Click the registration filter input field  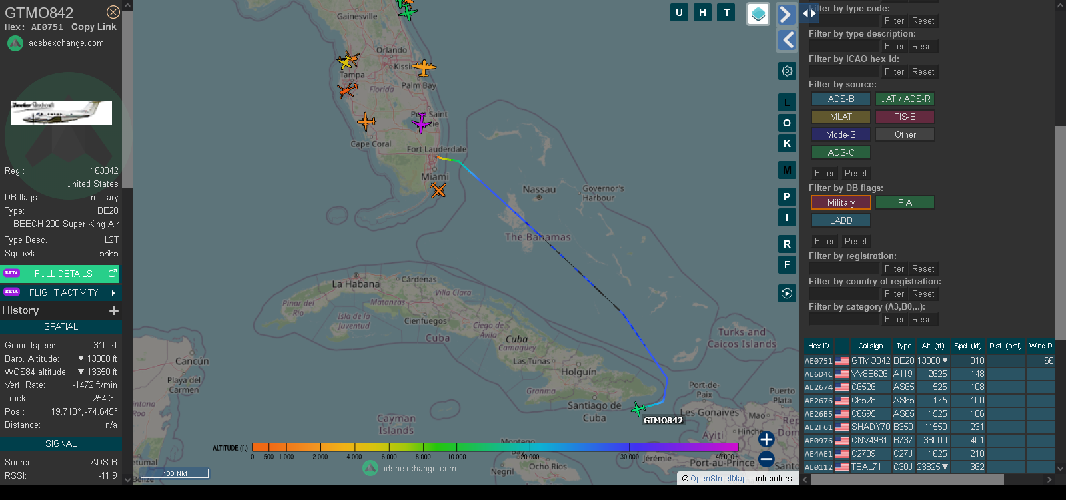[x=844, y=269]
